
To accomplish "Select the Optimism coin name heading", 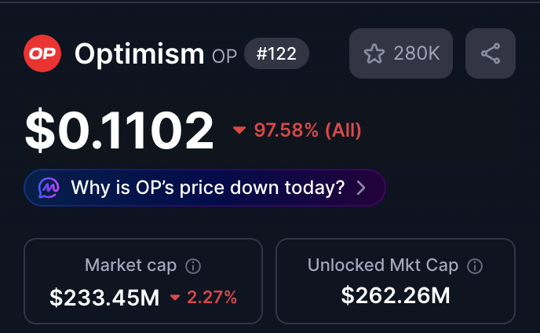I will pos(139,54).
